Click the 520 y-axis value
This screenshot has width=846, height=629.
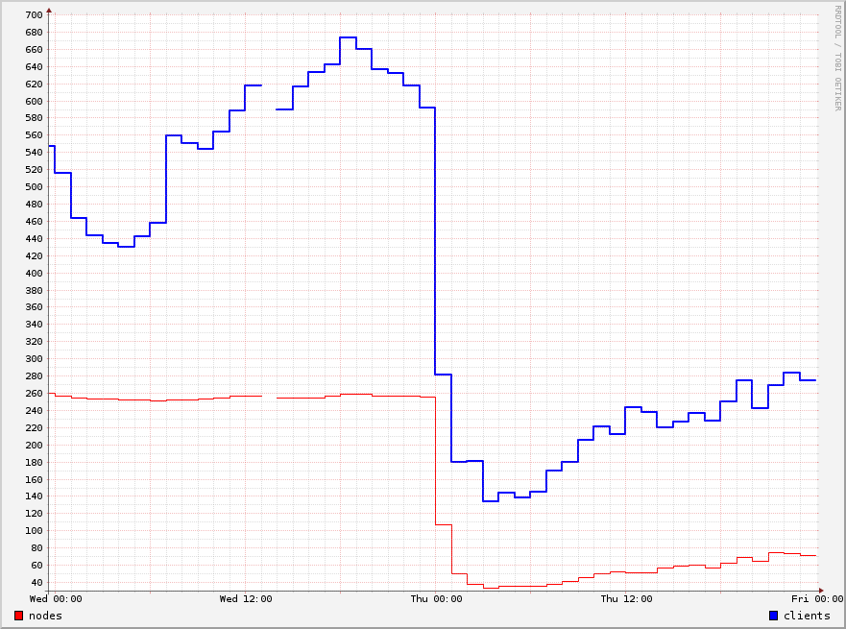pos(34,169)
